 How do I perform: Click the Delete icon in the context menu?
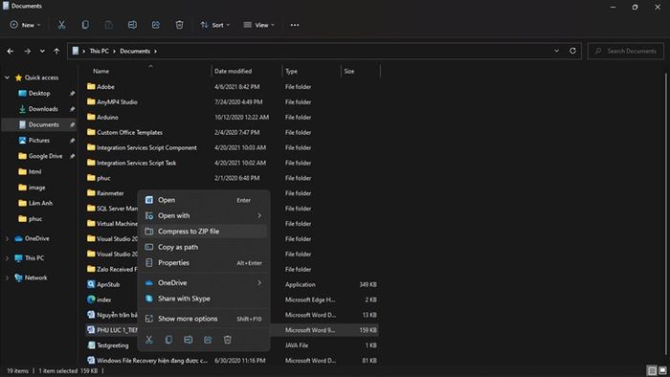(x=228, y=340)
